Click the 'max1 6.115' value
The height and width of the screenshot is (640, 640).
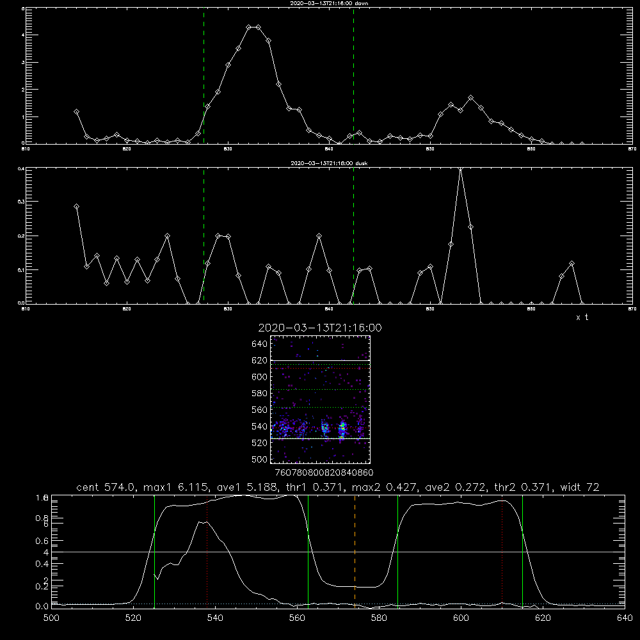pos(175,487)
